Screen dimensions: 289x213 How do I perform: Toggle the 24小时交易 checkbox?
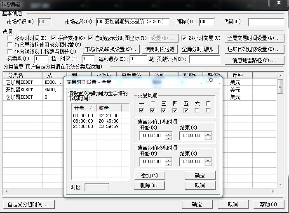(x=184, y=38)
